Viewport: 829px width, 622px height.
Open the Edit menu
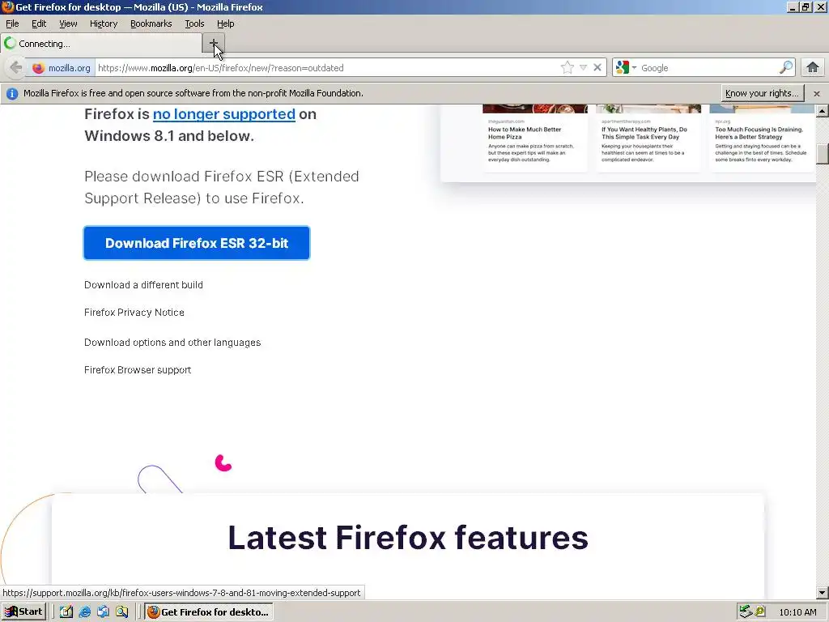click(39, 23)
